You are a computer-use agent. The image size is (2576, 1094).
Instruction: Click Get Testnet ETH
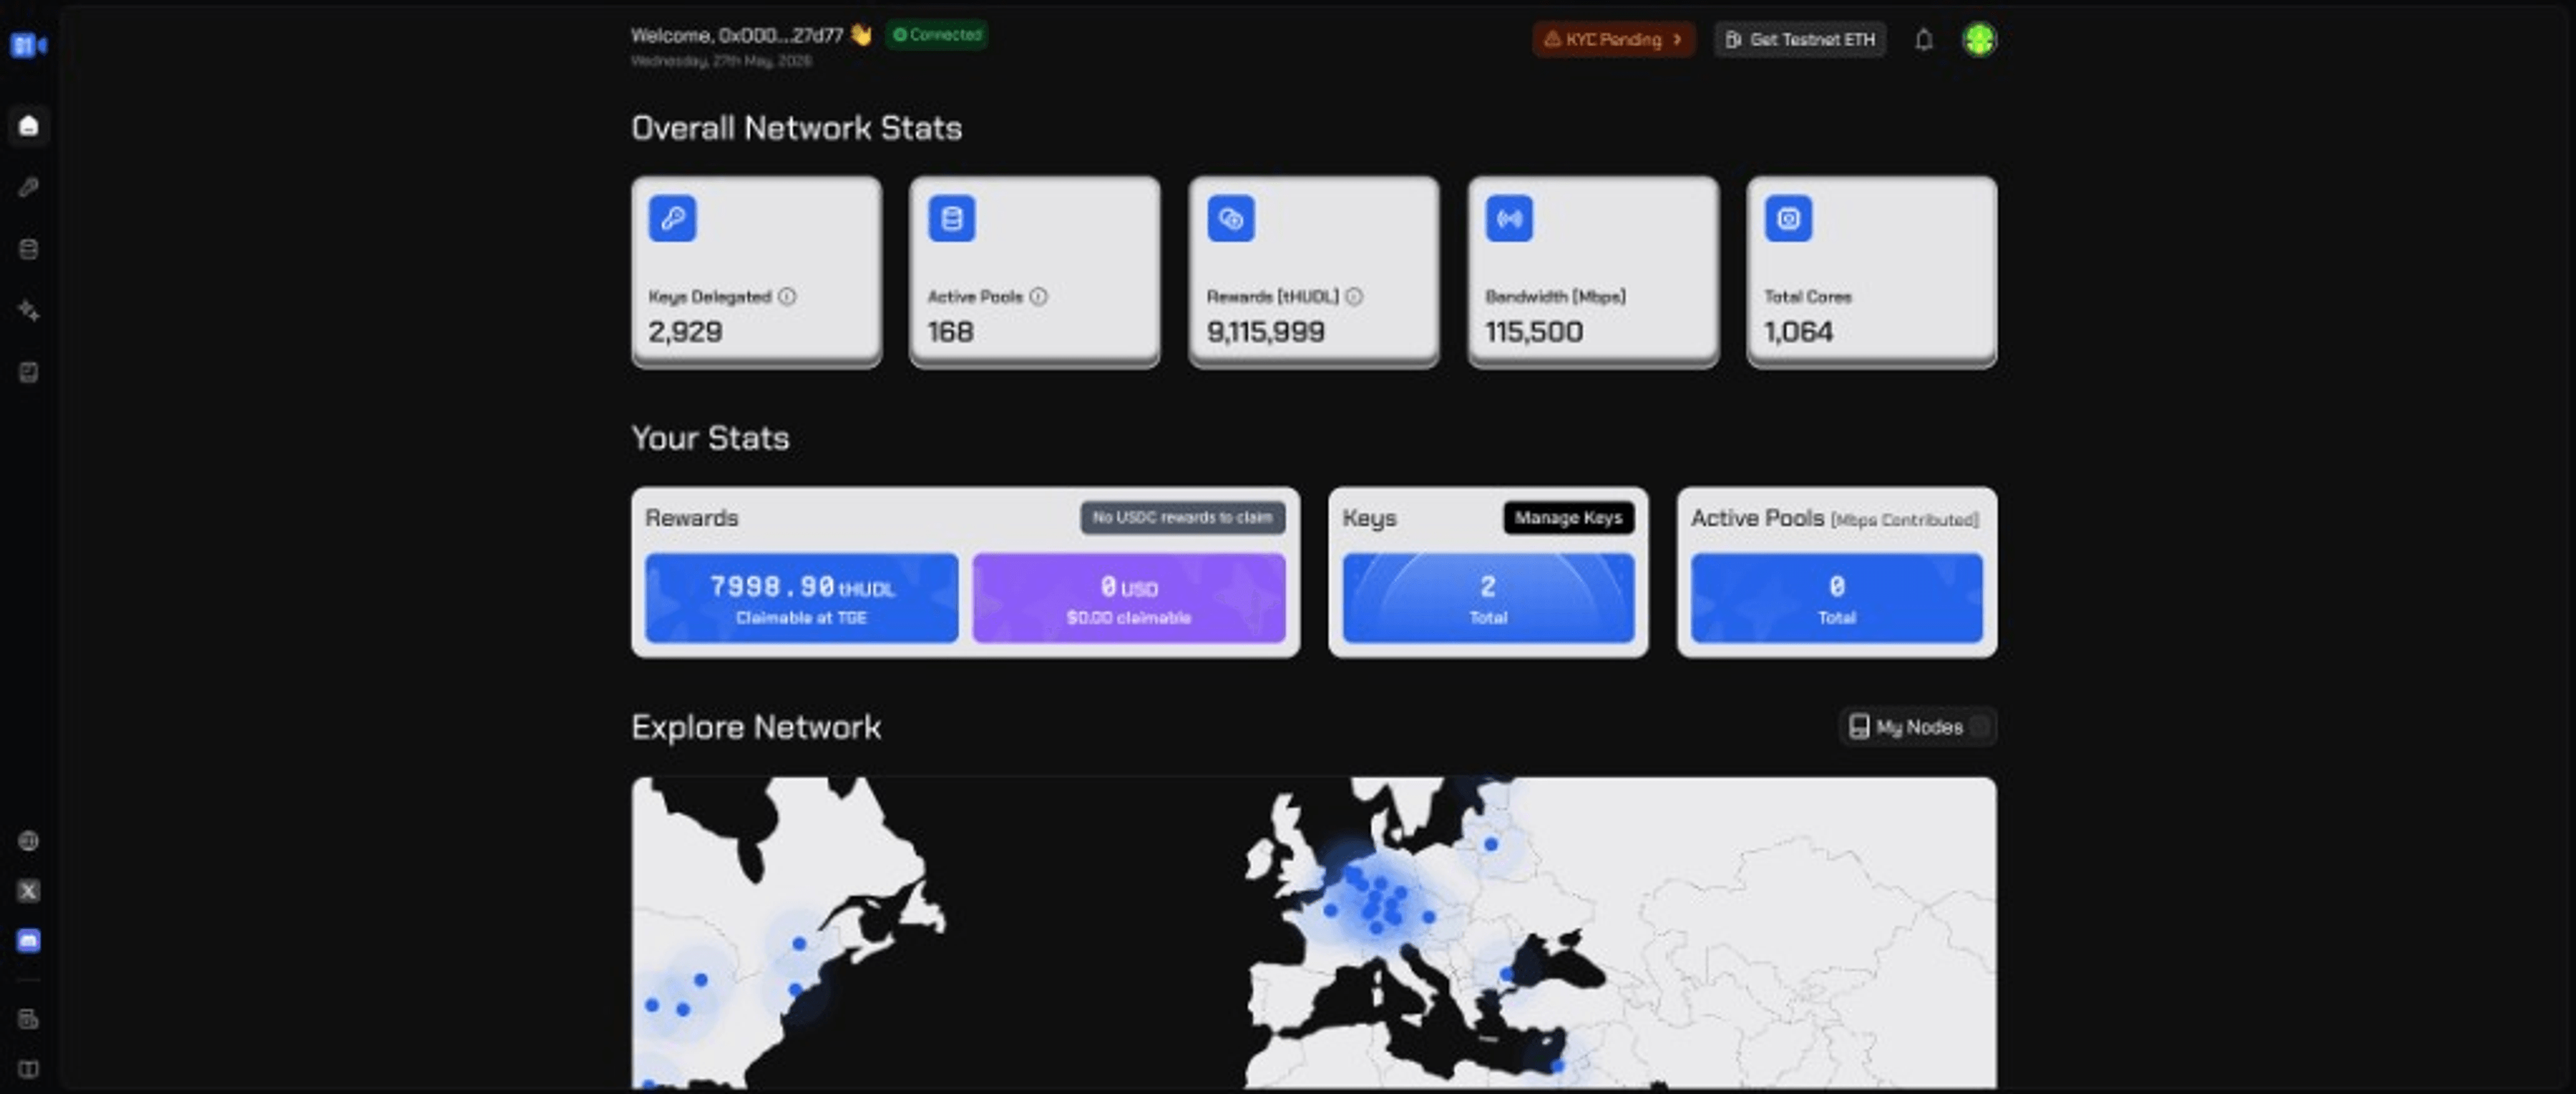click(x=1800, y=40)
